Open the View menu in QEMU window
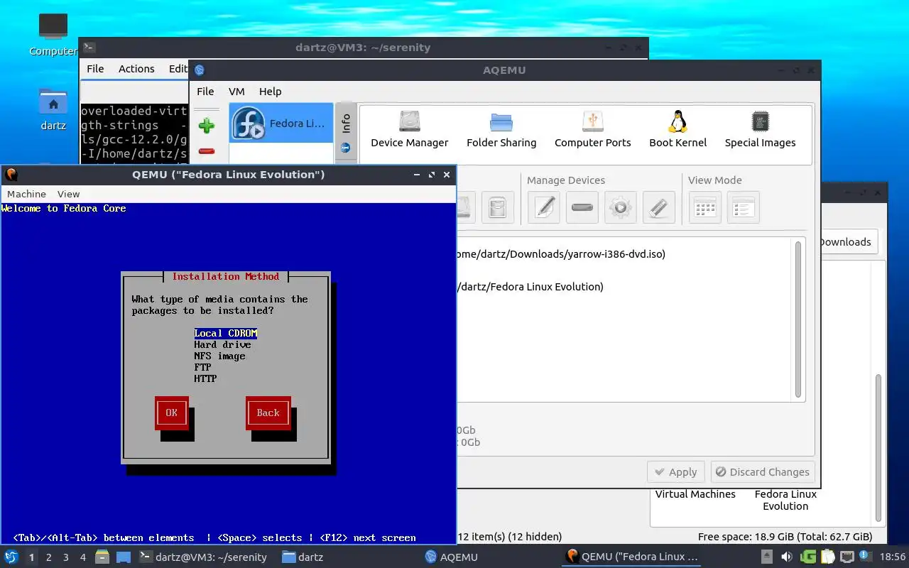The width and height of the screenshot is (909, 568). tap(69, 194)
